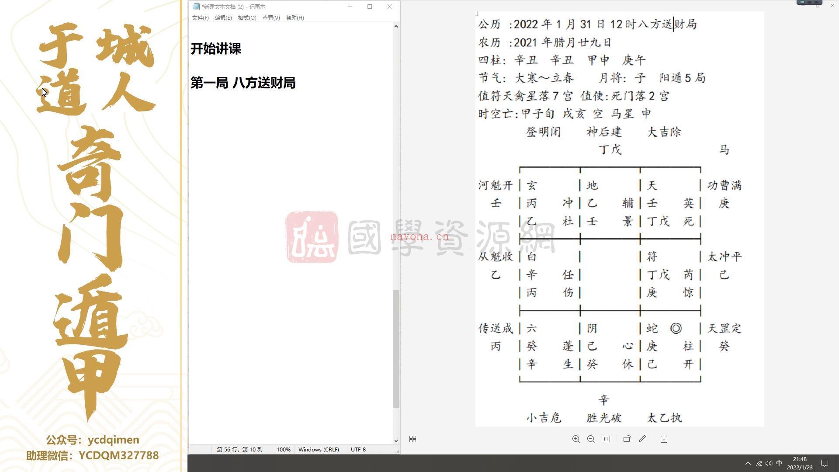Switch the 中 input method indicator
This screenshot has height=472, width=839.
[779, 463]
